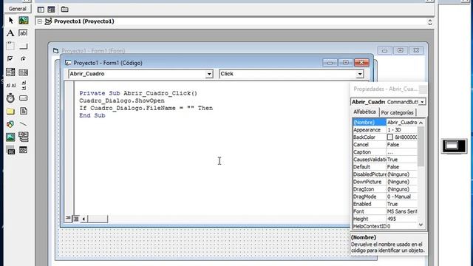Switch to the Alfabética properties tab
Viewport: 473px width, 266px height.
[x=364, y=112]
